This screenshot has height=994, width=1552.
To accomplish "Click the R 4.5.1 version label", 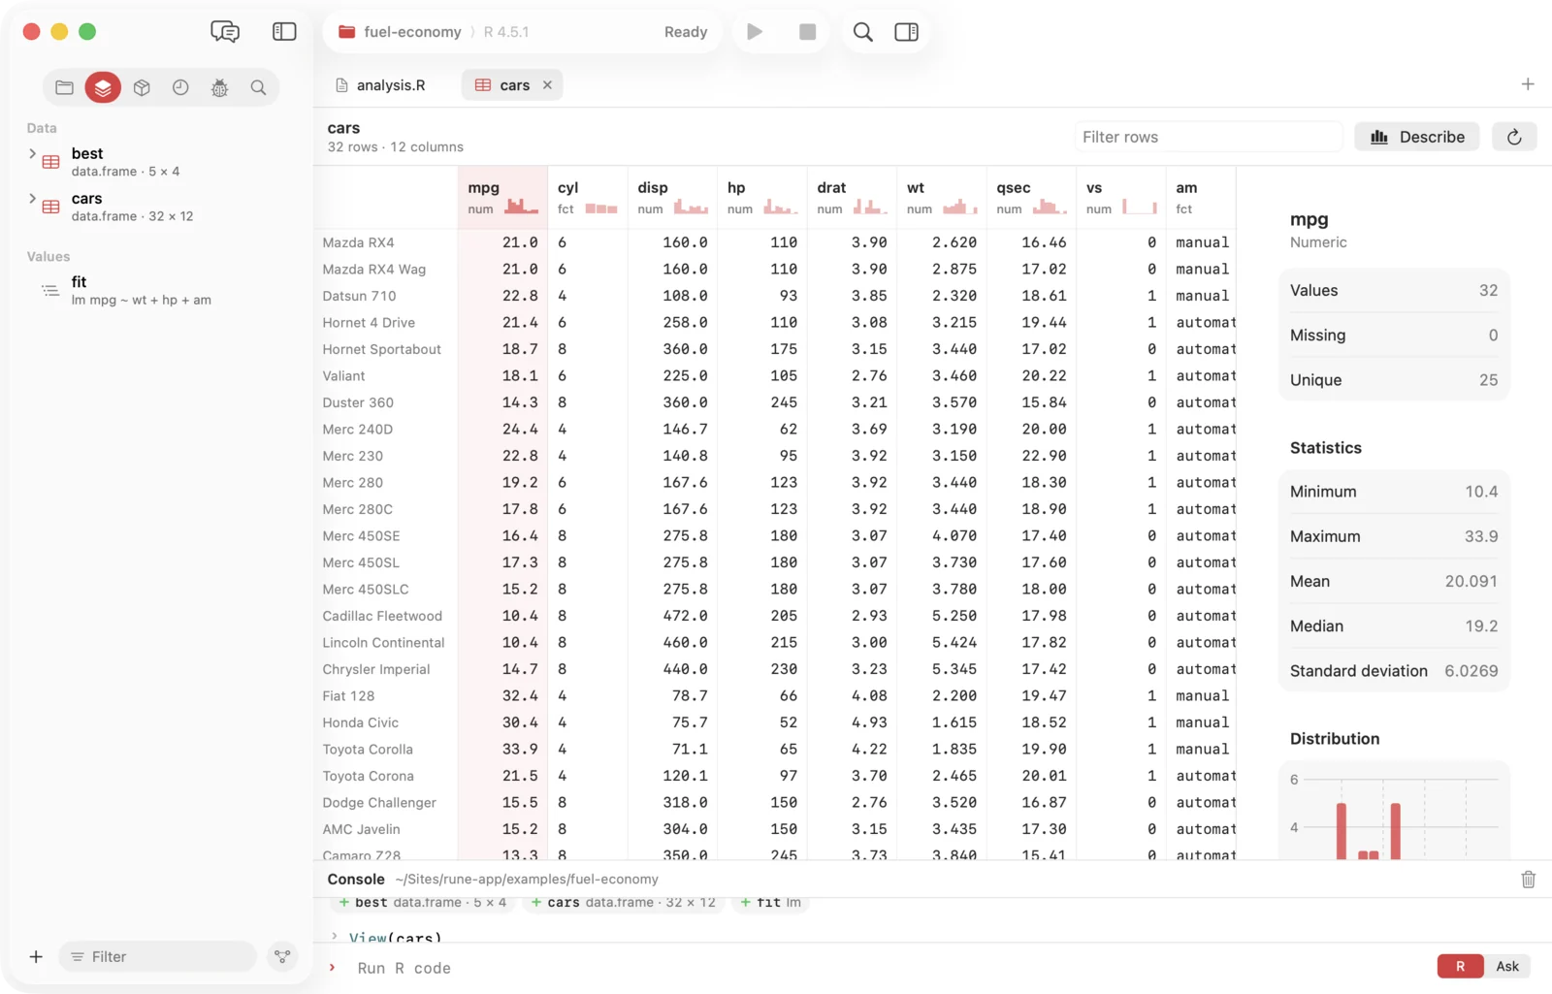I will 506,32.
